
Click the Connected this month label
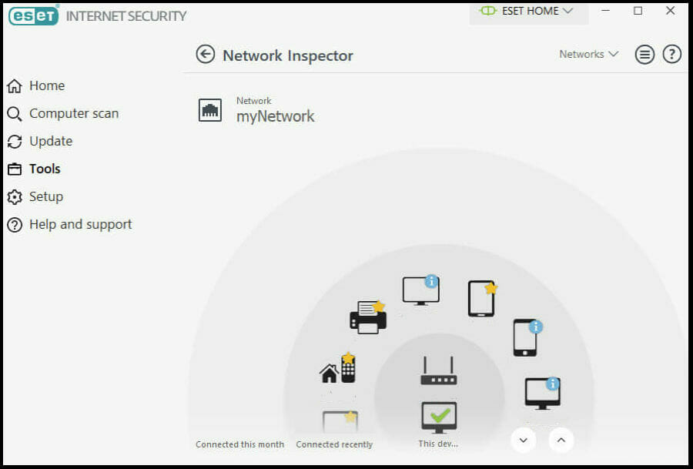[240, 444]
